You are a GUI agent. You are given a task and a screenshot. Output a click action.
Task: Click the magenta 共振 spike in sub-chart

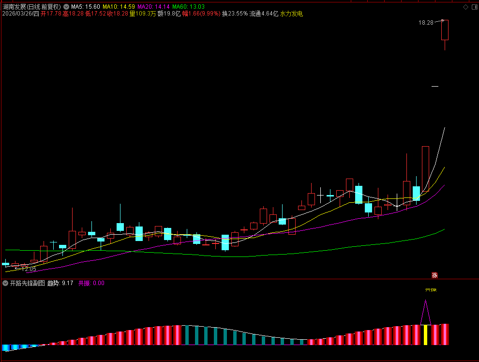click(x=426, y=312)
